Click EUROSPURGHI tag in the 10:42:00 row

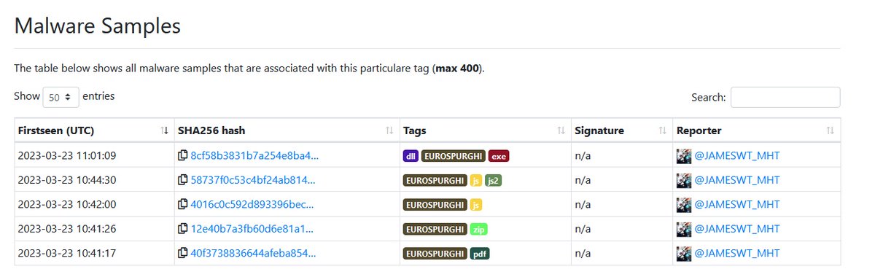click(435, 205)
